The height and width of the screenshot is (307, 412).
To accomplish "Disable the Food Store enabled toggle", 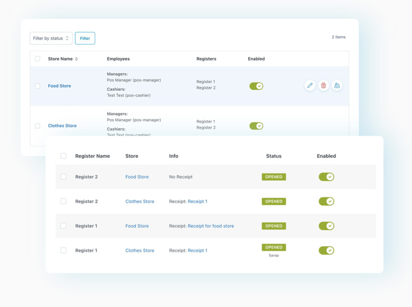I will pyautogui.click(x=256, y=86).
